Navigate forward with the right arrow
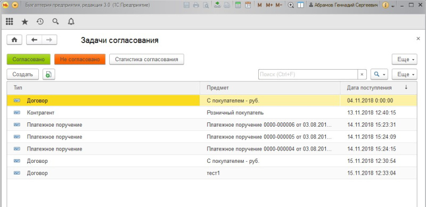The width and height of the screenshot is (426, 207). 49,40
